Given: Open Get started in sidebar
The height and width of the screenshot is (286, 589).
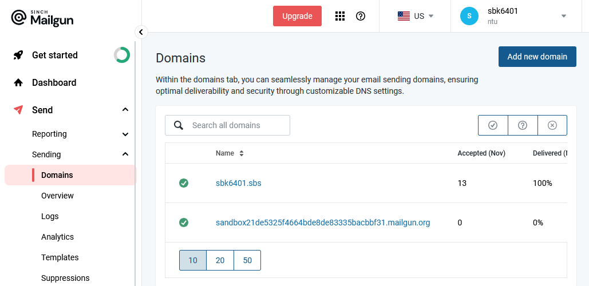Looking at the screenshot, I should pyautogui.click(x=55, y=55).
